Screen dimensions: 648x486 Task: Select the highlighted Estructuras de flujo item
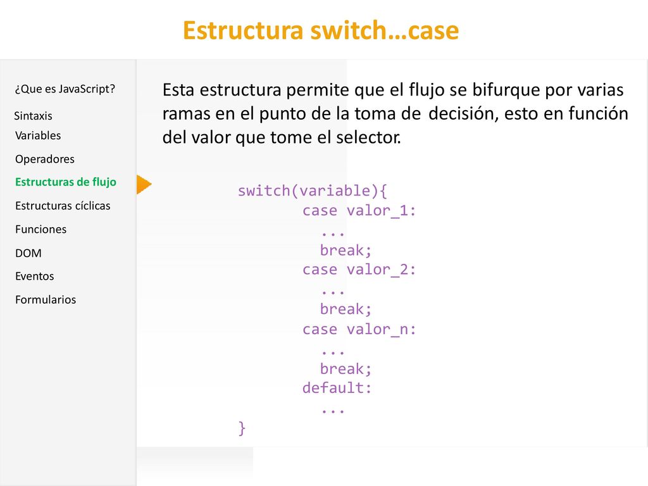coord(66,182)
